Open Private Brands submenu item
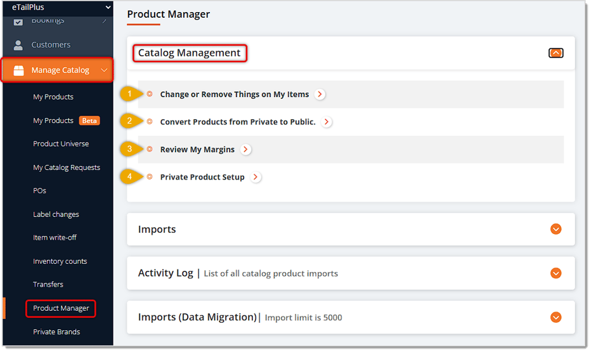 point(56,332)
